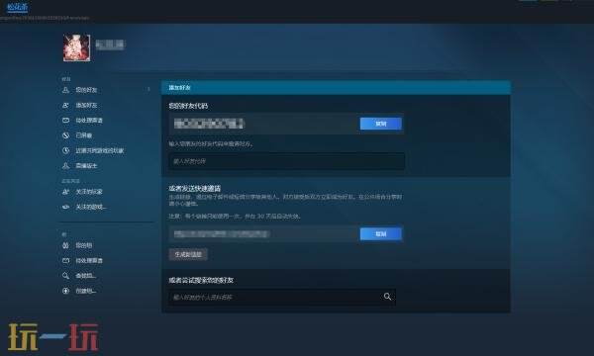The image size is (594, 356).
Task: Click the 生成新链接 button
Action: 188,254
